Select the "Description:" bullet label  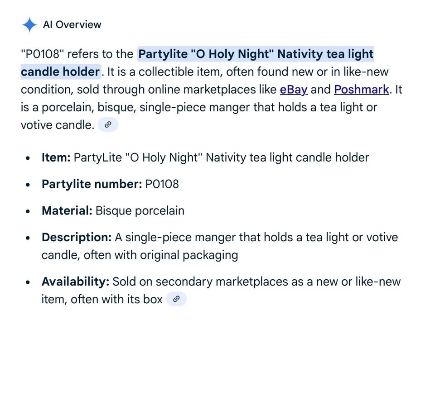coord(77,237)
